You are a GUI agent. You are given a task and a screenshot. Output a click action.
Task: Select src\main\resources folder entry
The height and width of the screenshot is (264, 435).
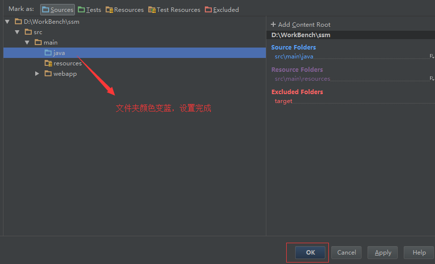coord(303,79)
